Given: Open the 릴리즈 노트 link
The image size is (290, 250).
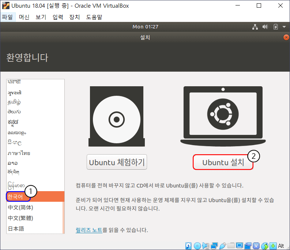Looking at the screenshot, I should [89, 230].
